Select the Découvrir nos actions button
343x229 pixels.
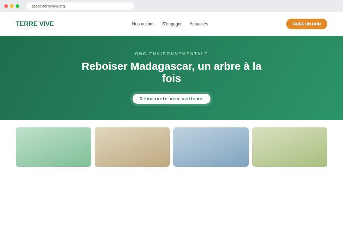pyautogui.click(x=171, y=99)
